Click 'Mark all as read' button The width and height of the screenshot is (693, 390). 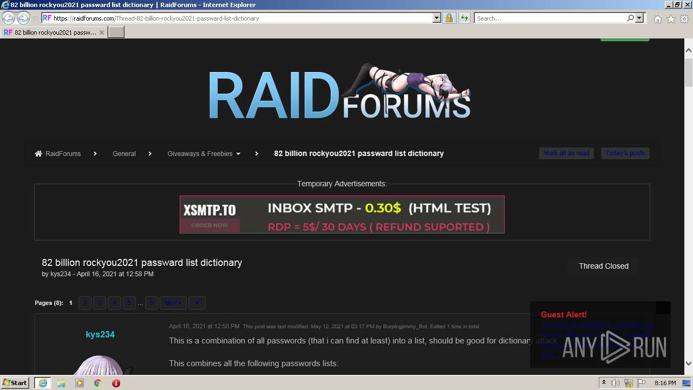(566, 153)
